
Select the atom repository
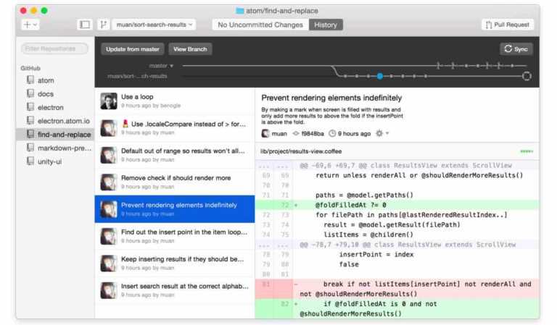point(55,80)
